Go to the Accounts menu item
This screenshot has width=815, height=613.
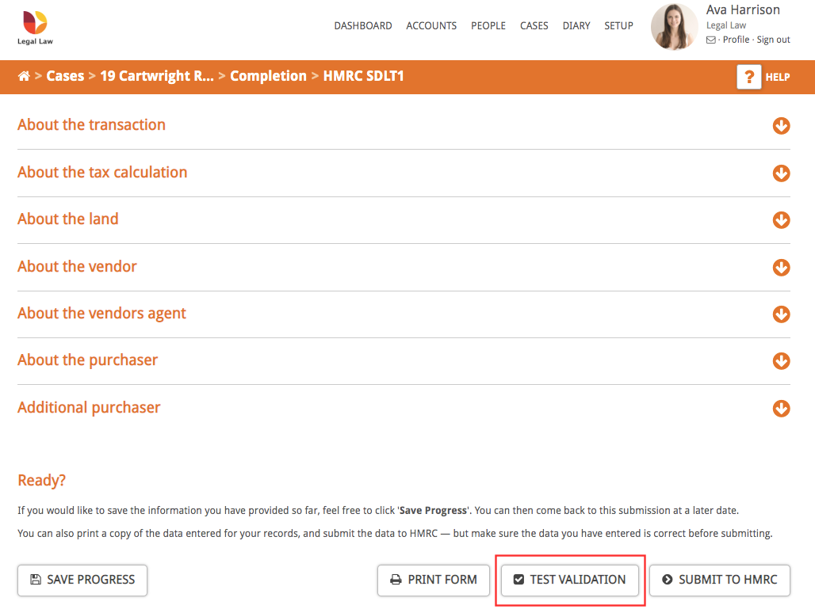pyautogui.click(x=431, y=25)
